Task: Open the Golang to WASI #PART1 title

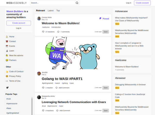Action: pos(62,79)
